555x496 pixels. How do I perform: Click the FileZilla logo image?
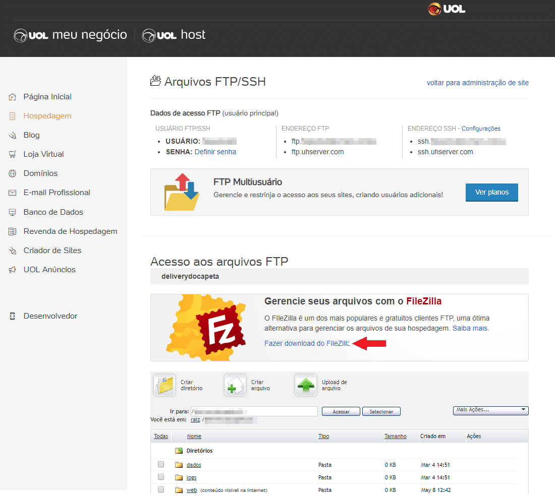206,327
